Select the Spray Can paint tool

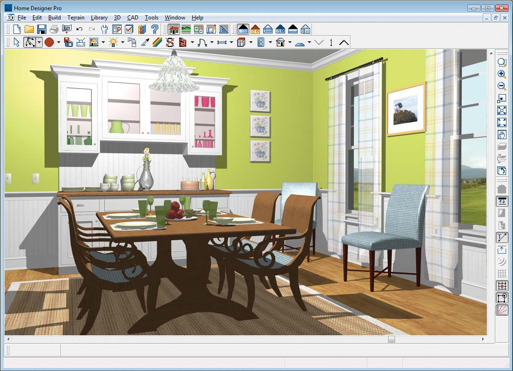pyautogui.click(x=132, y=43)
